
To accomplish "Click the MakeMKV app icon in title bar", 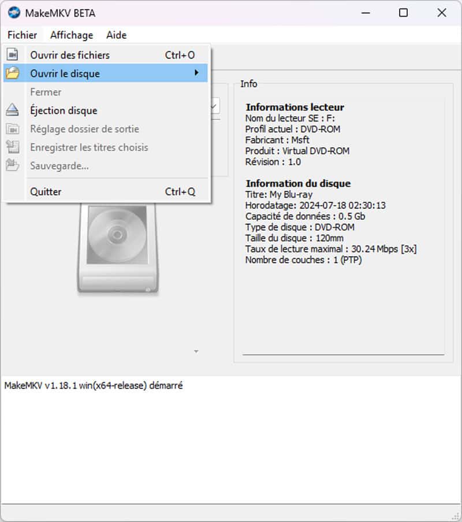I will click(x=14, y=13).
